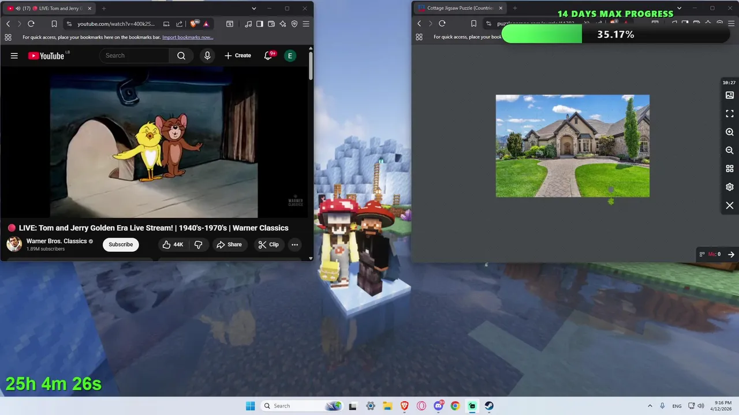
Task: Open the Brave main menu in YouTube window
Action: [x=306, y=24]
